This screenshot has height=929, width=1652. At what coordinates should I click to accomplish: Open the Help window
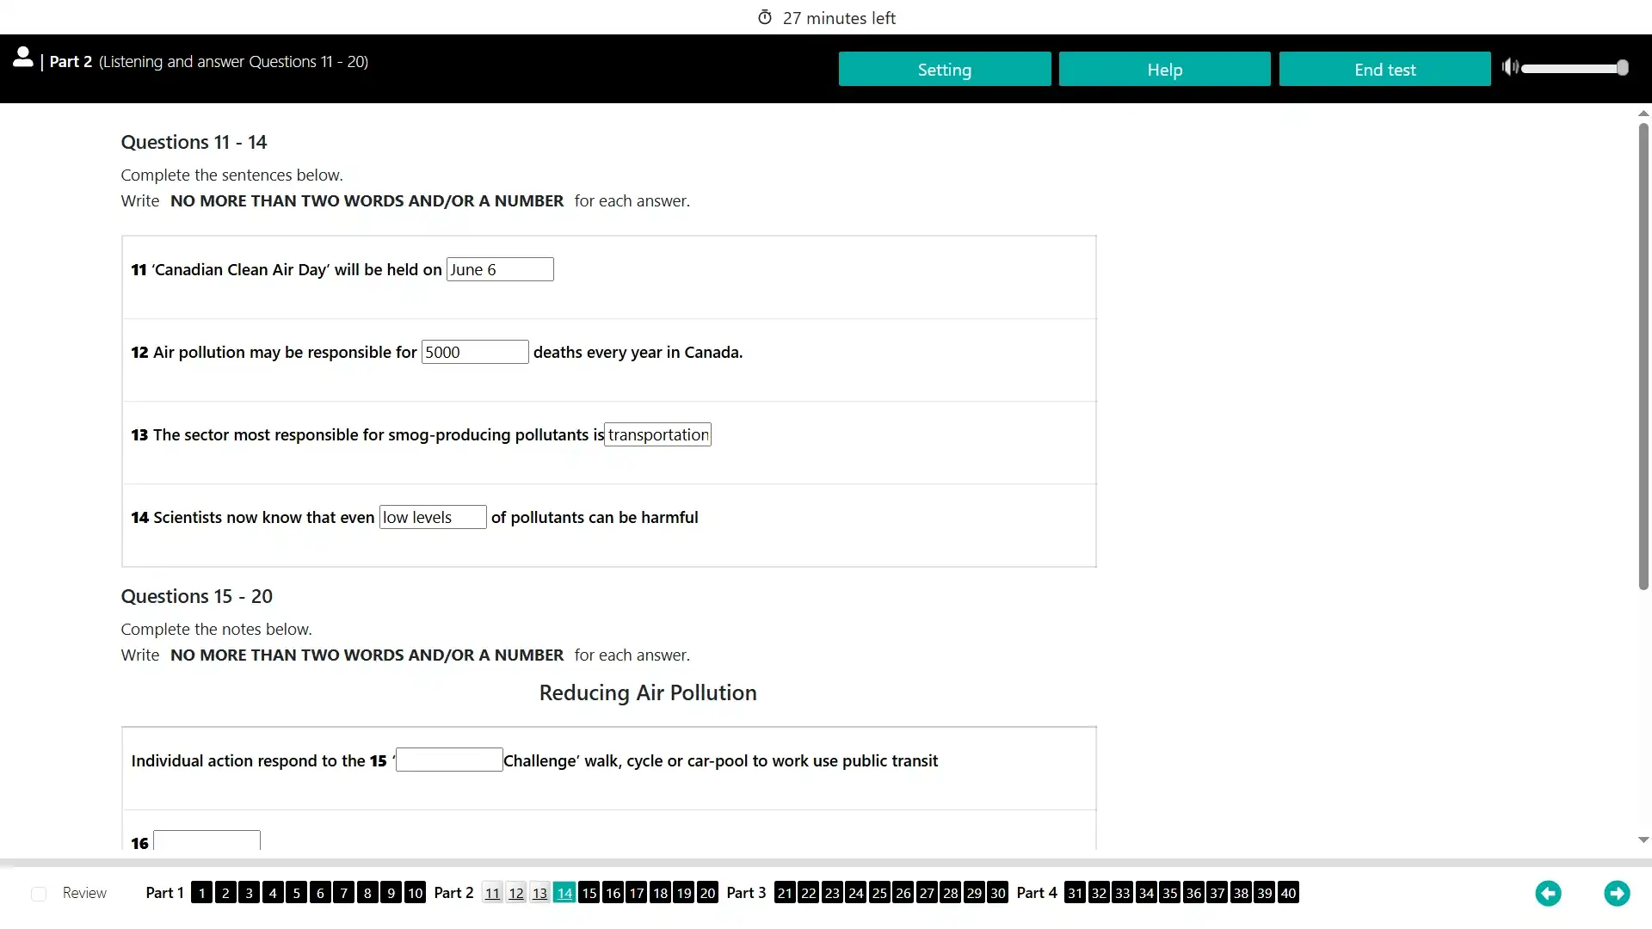[x=1164, y=69]
